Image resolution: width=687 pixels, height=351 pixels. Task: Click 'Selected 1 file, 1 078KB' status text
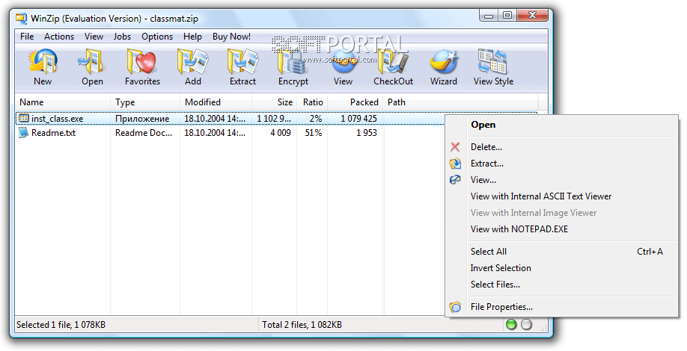61,325
